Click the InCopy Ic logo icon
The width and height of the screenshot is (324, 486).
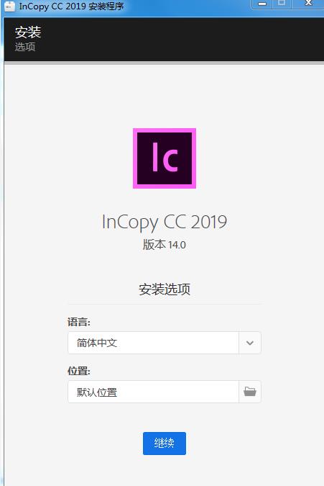pos(165,158)
